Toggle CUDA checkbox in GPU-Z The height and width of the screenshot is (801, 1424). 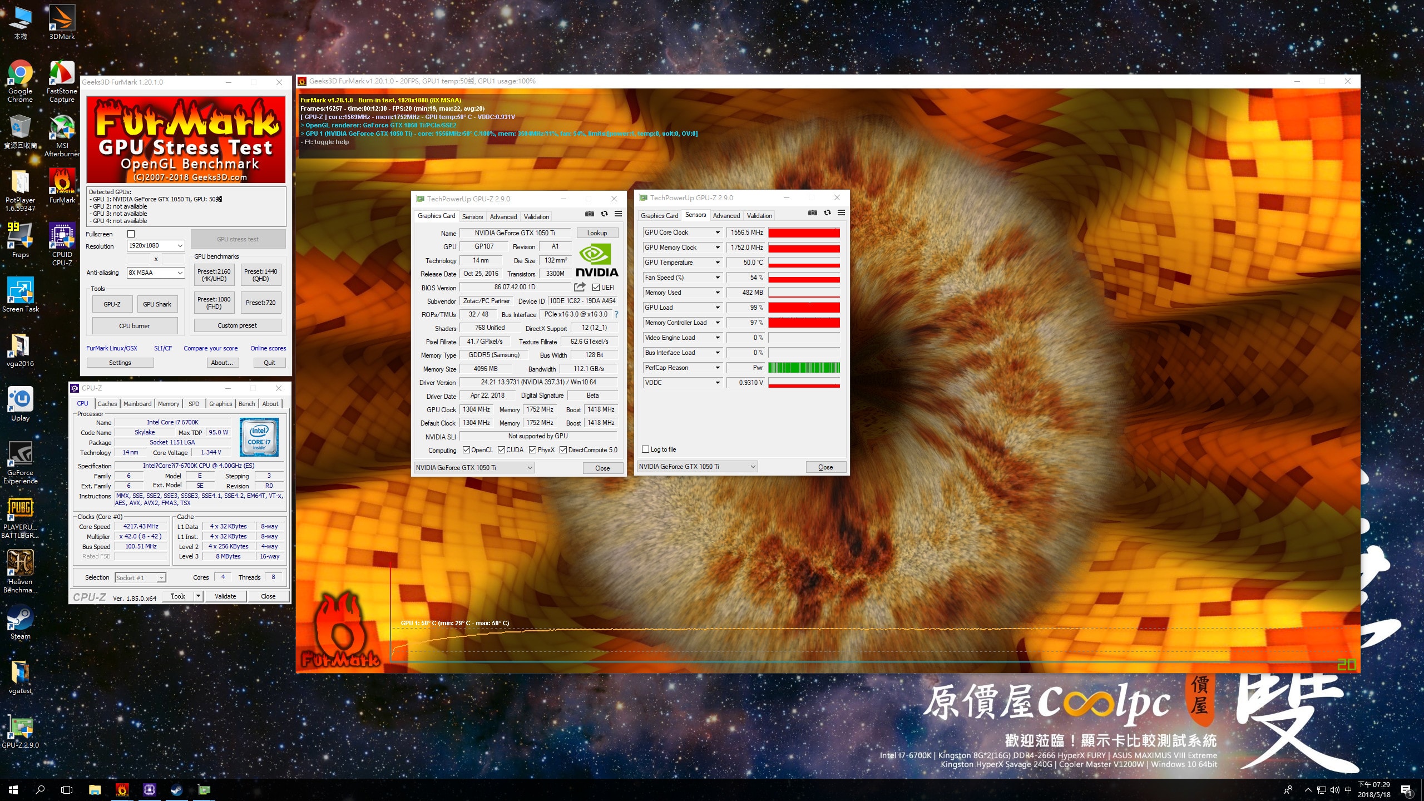[501, 450]
